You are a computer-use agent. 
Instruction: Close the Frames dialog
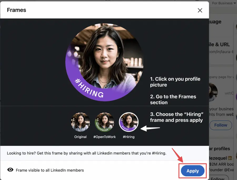click(200, 10)
